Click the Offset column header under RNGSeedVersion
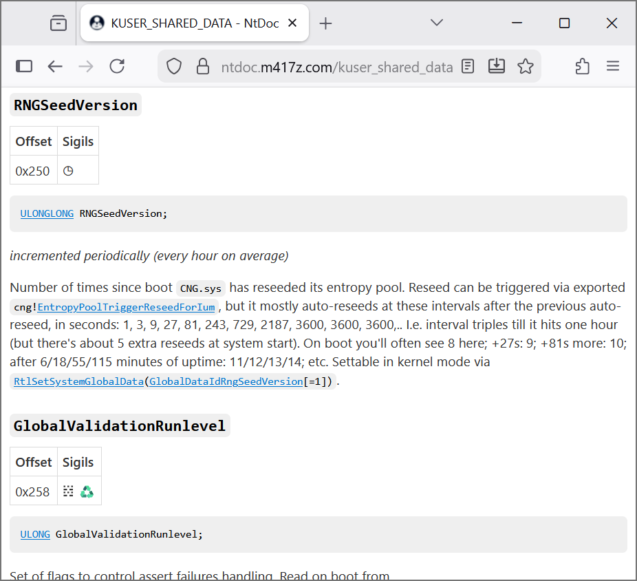The image size is (637, 581). click(x=33, y=141)
